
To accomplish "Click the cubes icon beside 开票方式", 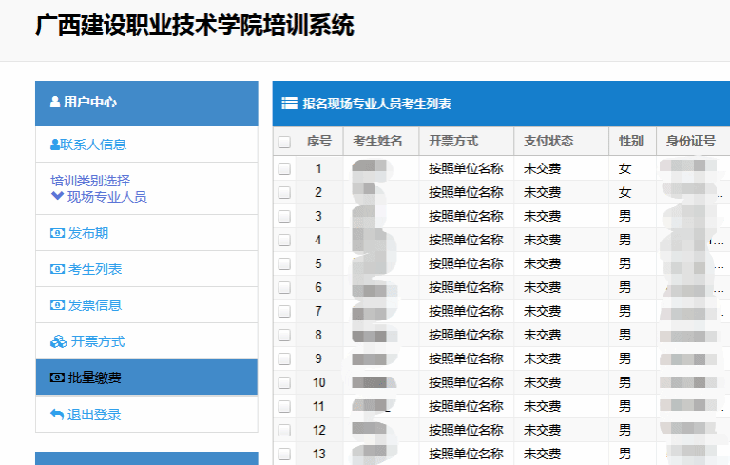I will [x=58, y=341].
